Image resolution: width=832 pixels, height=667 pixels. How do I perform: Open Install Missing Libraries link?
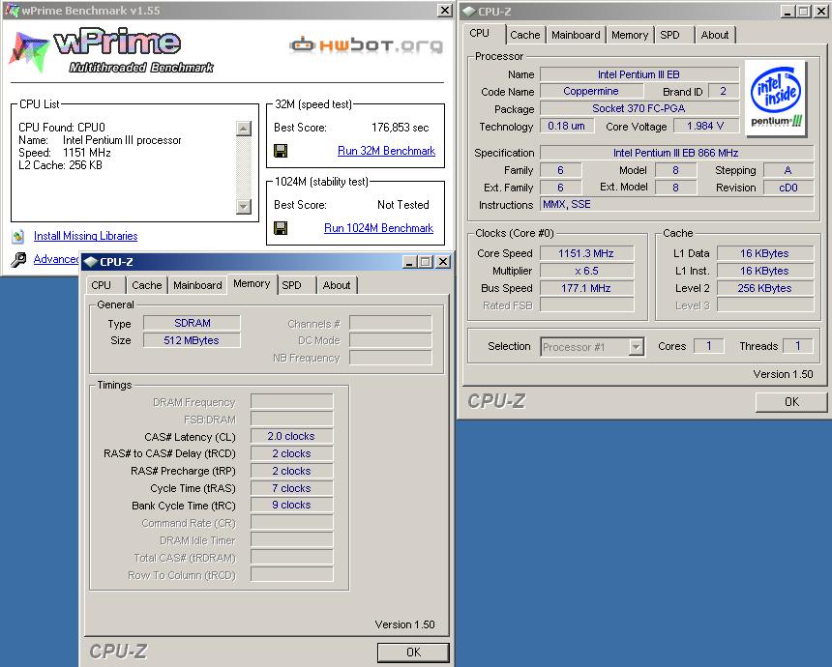coord(85,236)
